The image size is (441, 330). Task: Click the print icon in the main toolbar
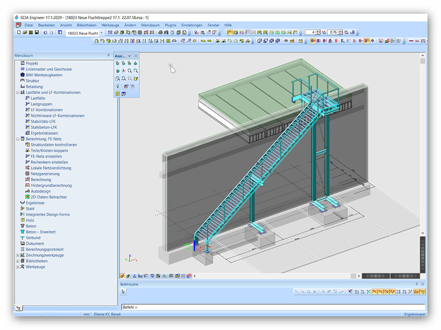pyautogui.click(x=160, y=33)
